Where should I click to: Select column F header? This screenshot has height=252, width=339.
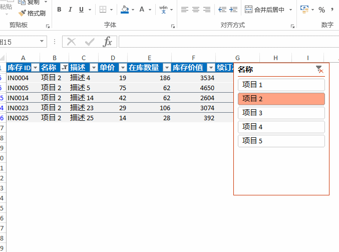193,58
